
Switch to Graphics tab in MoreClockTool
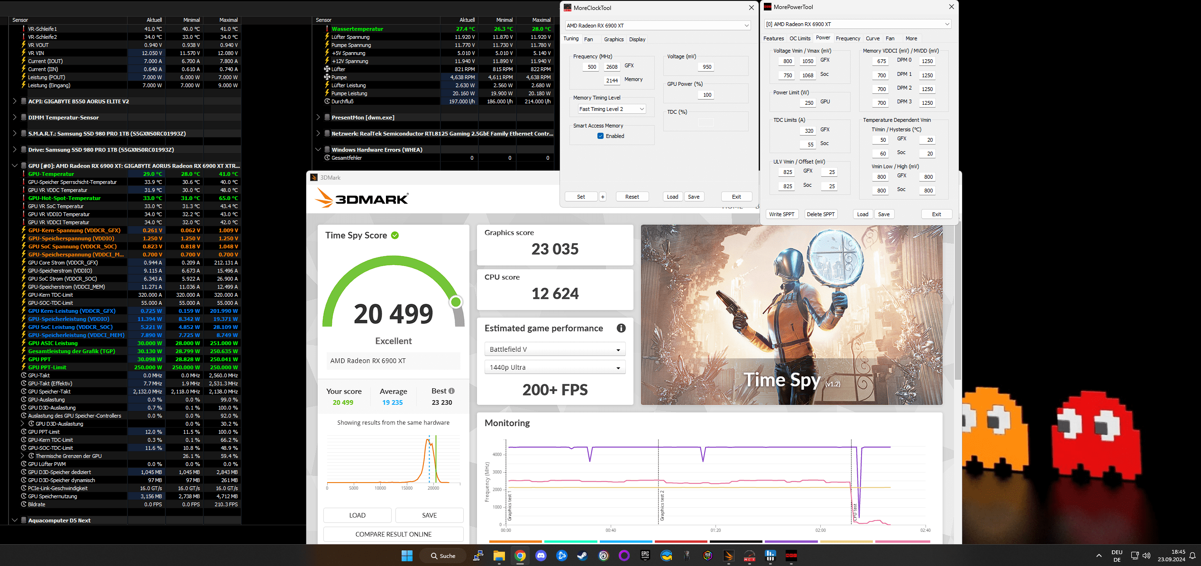click(x=614, y=39)
